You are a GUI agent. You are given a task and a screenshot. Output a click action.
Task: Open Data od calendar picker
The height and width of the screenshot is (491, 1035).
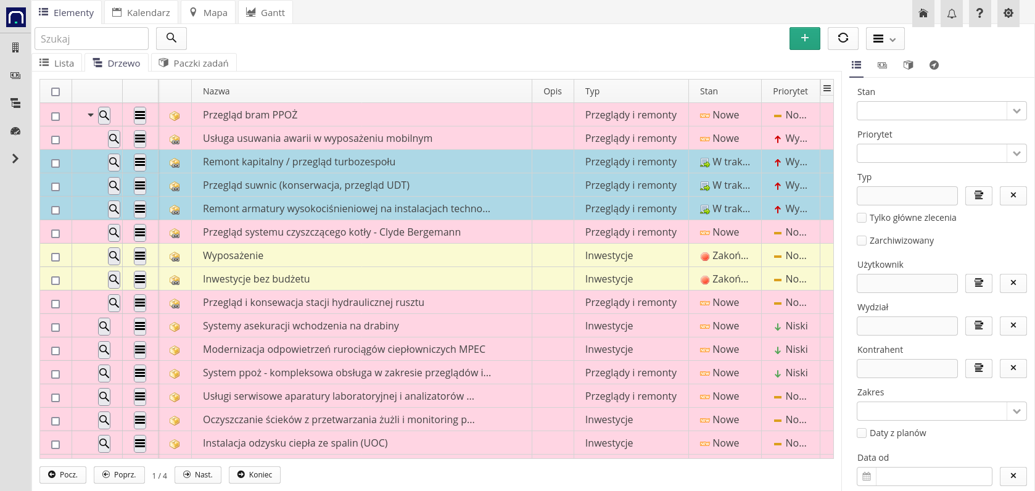(x=867, y=476)
